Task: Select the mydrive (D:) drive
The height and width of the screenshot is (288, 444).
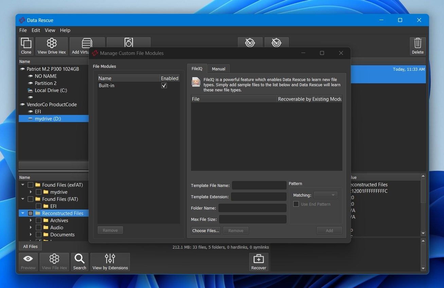Action: tap(48, 119)
